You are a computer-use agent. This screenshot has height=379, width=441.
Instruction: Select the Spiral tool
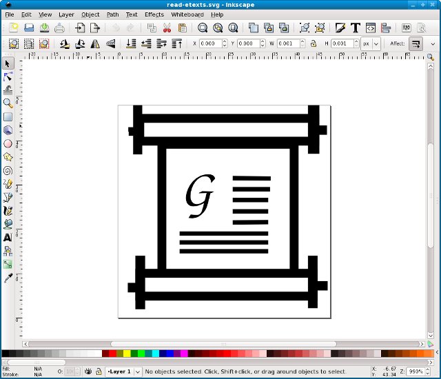coord(8,170)
